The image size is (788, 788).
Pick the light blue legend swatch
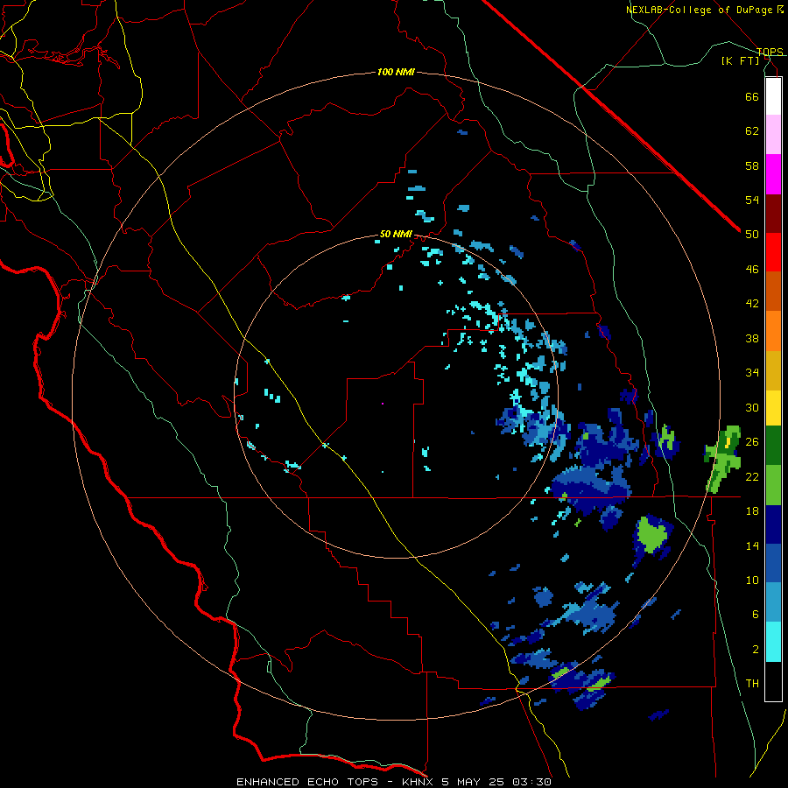773,602
